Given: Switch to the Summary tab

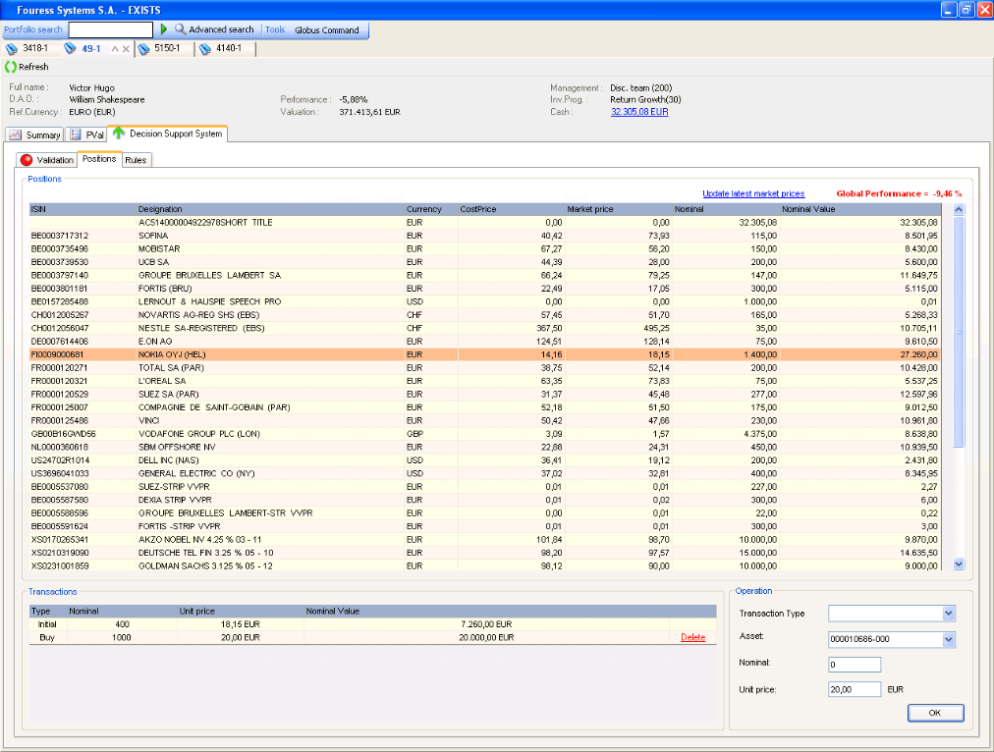Looking at the screenshot, I should [x=34, y=134].
